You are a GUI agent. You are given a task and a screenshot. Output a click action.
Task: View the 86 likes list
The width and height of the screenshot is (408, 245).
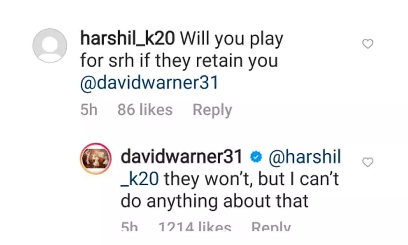point(145,110)
